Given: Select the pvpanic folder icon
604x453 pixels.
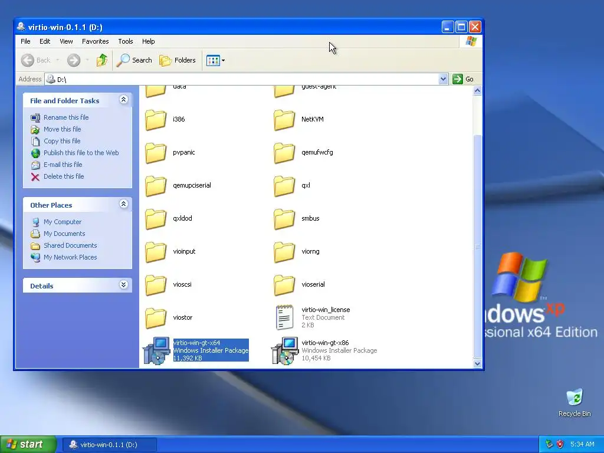Looking at the screenshot, I should point(156,153).
